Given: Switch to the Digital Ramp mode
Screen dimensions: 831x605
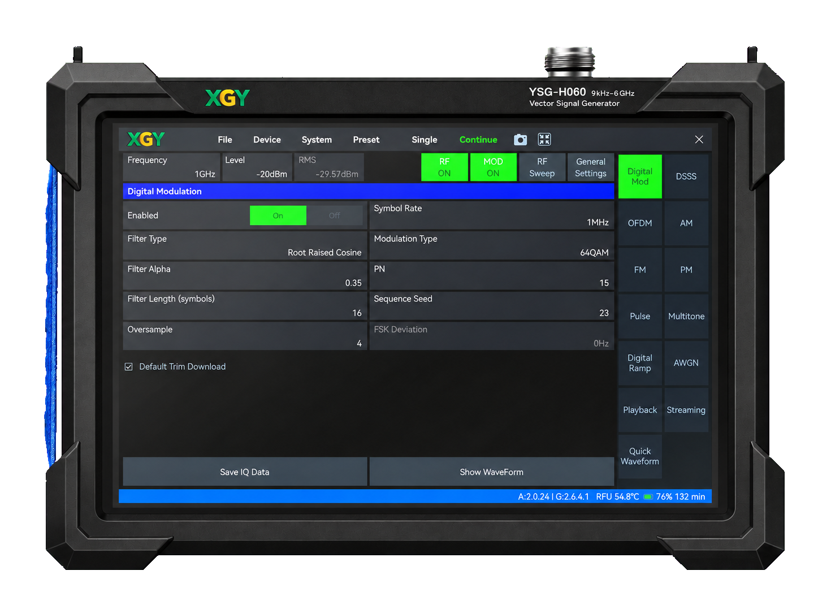Looking at the screenshot, I should tap(640, 363).
